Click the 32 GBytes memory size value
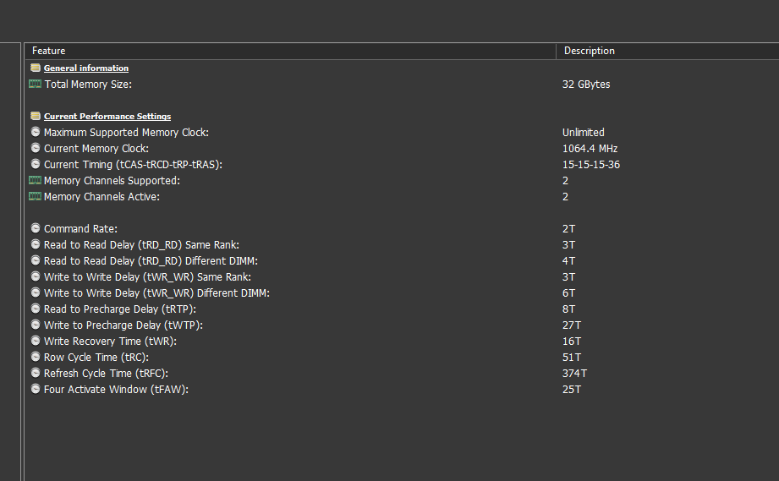Image resolution: width=779 pixels, height=481 pixels. [x=586, y=85]
